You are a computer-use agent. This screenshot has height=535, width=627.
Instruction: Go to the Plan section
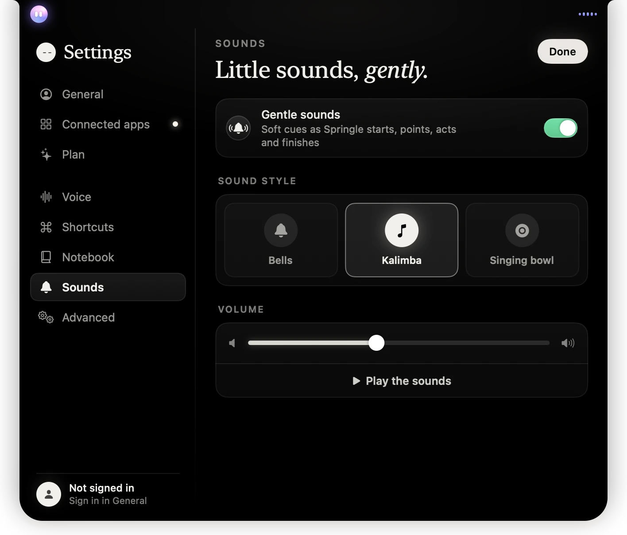coord(108,155)
